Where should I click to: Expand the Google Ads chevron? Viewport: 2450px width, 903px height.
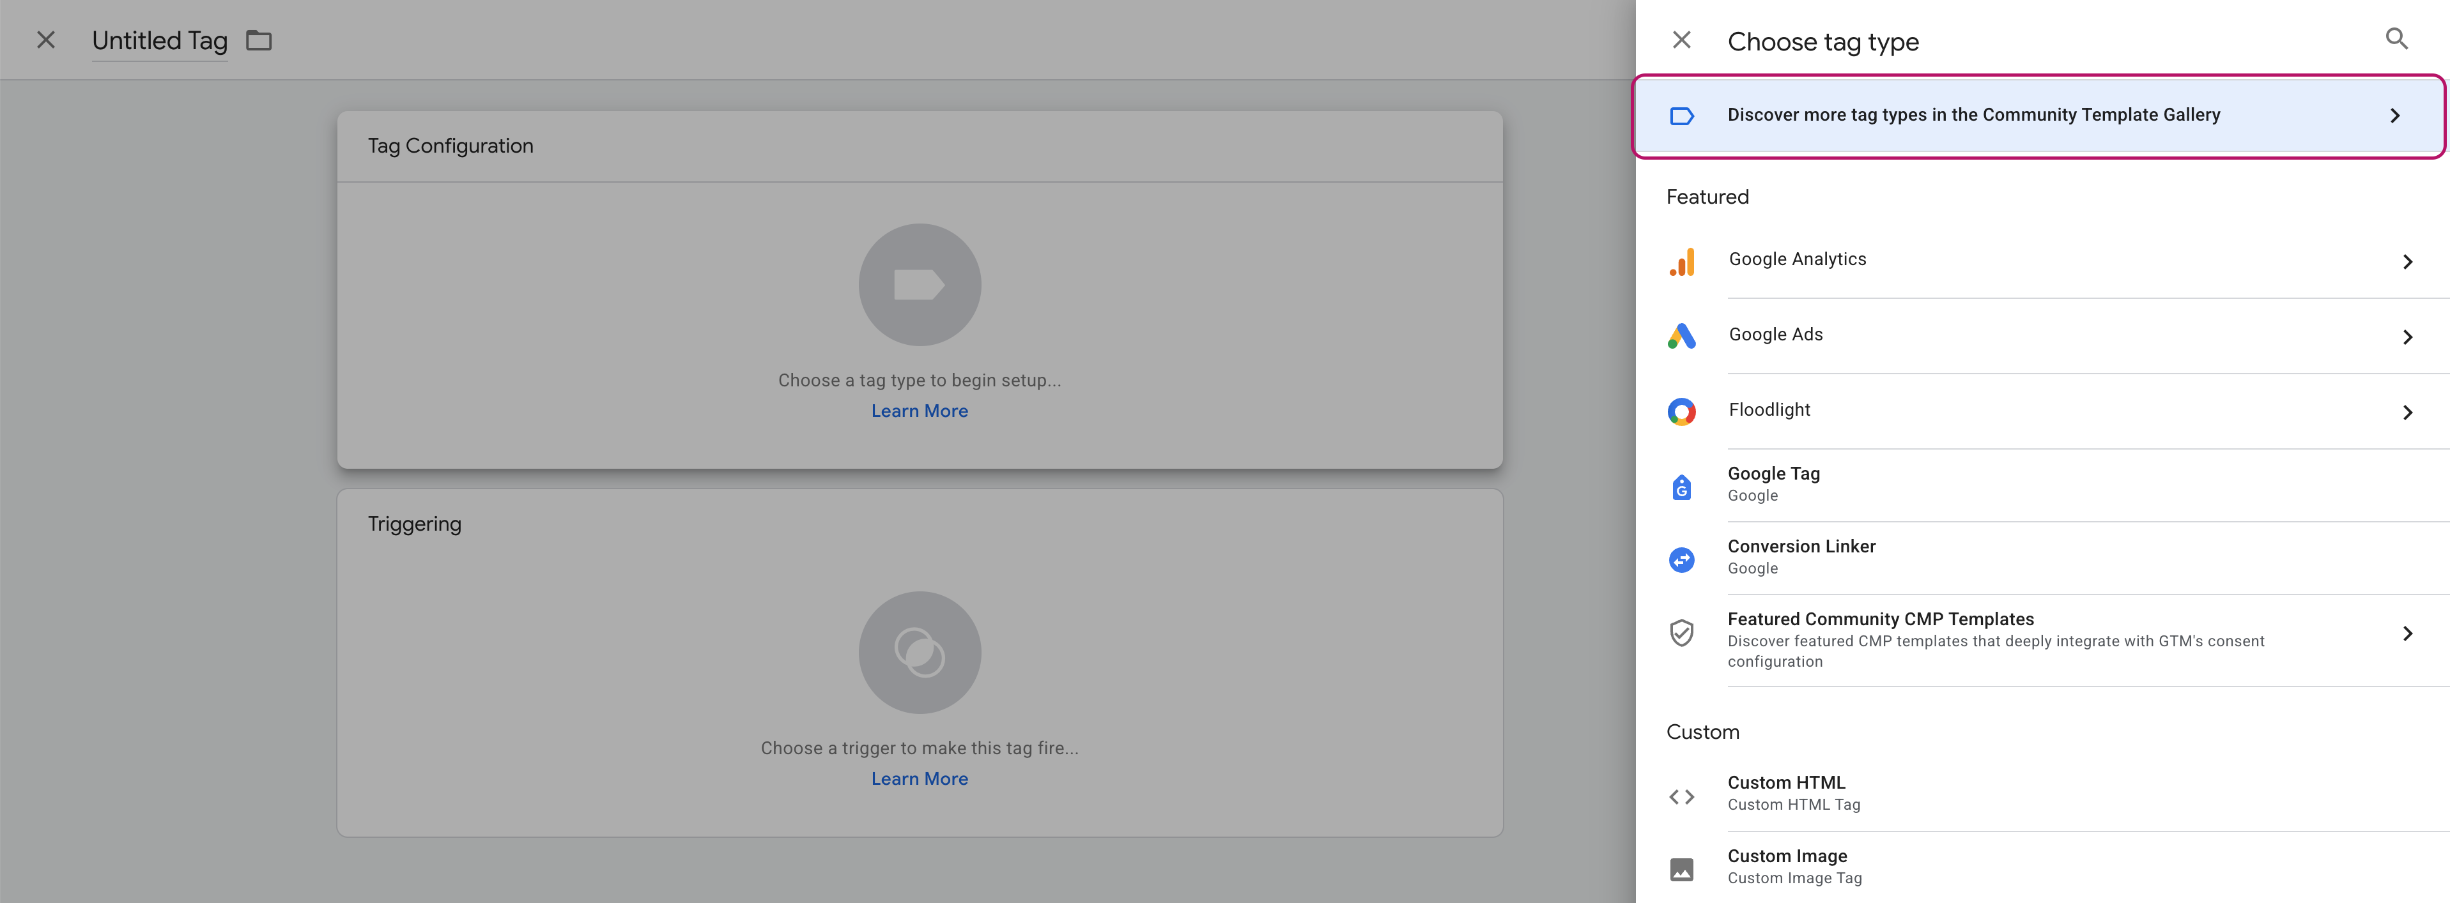point(2407,335)
